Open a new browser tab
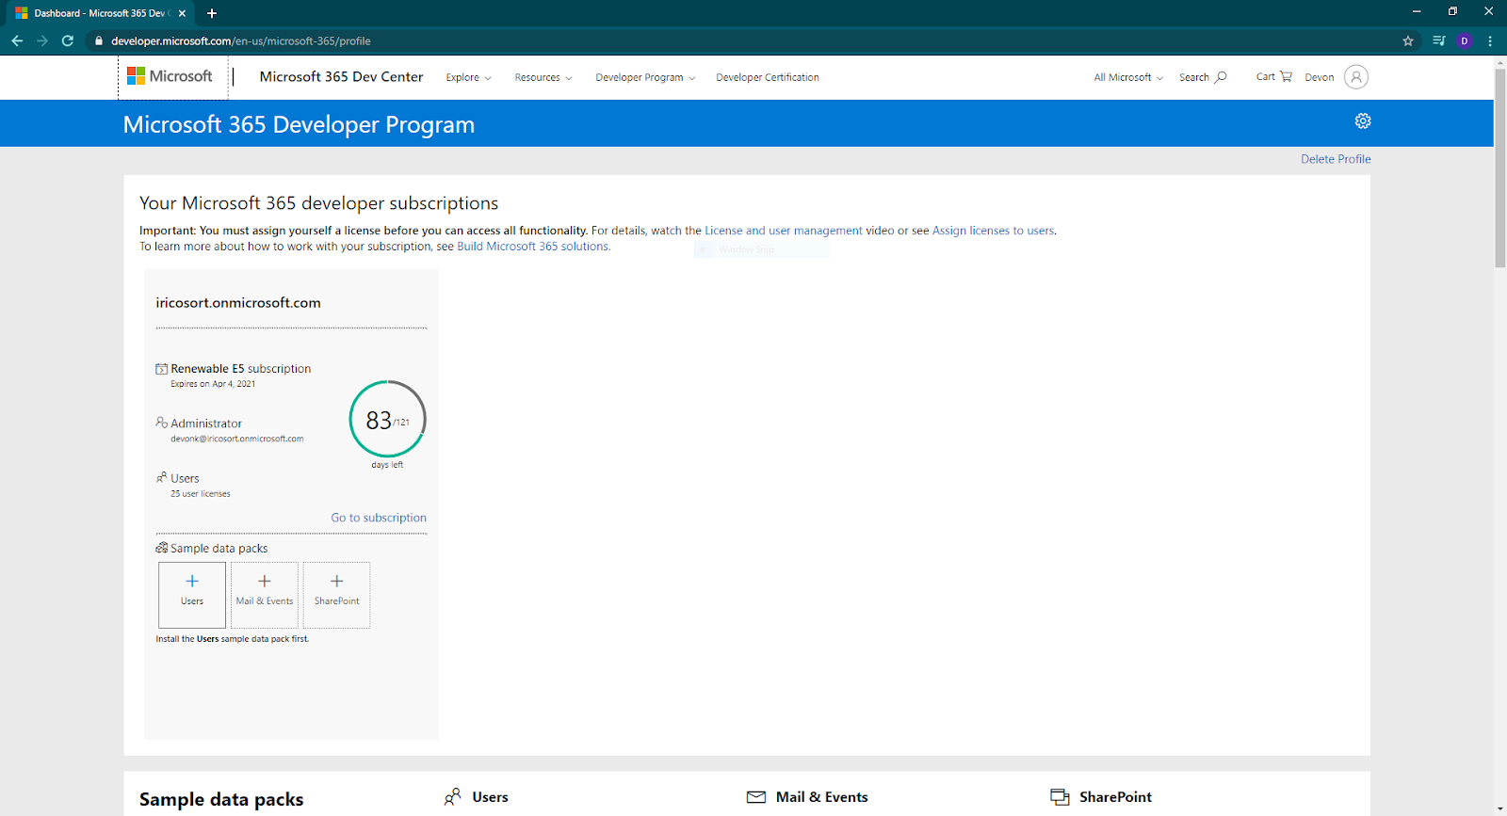Image resolution: width=1507 pixels, height=816 pixels. 212,13
